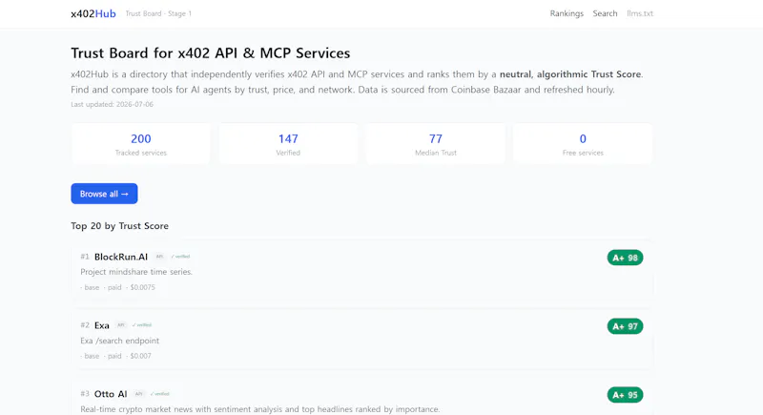This screenshot has width=763, height=415.
Task: Click the API tag beside BlockRun.AI
Action: tap(159, 257)
